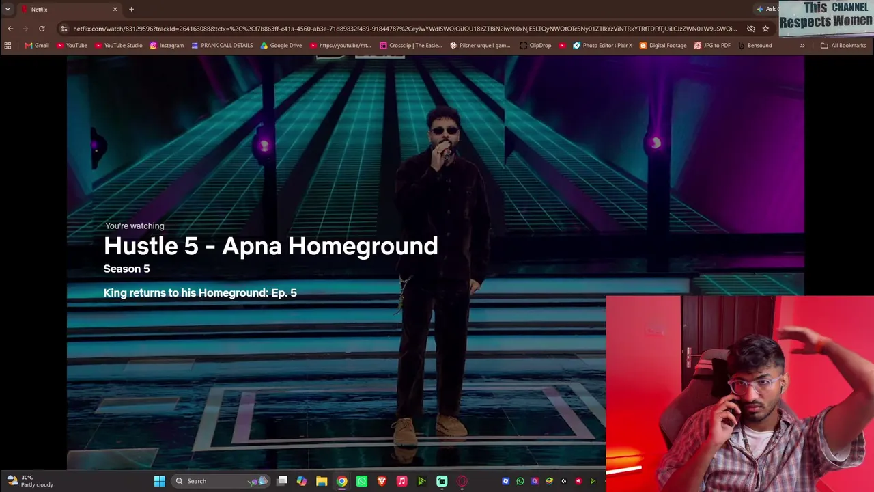Open the pink music app on the taskbar

pos(401,481)
